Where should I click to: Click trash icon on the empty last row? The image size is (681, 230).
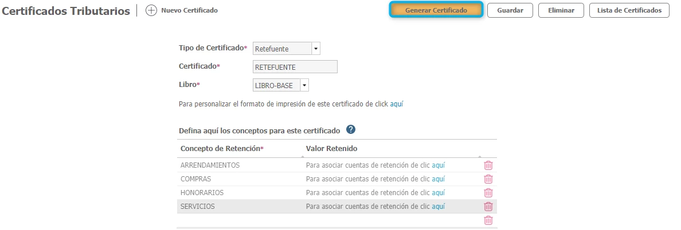coord(488,220)
